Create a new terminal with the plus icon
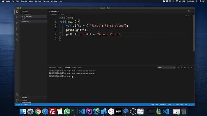Viewport: 207px width, 116px height. pos(178,67)
